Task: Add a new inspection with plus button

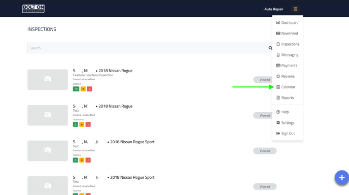Action: point(342,178)
